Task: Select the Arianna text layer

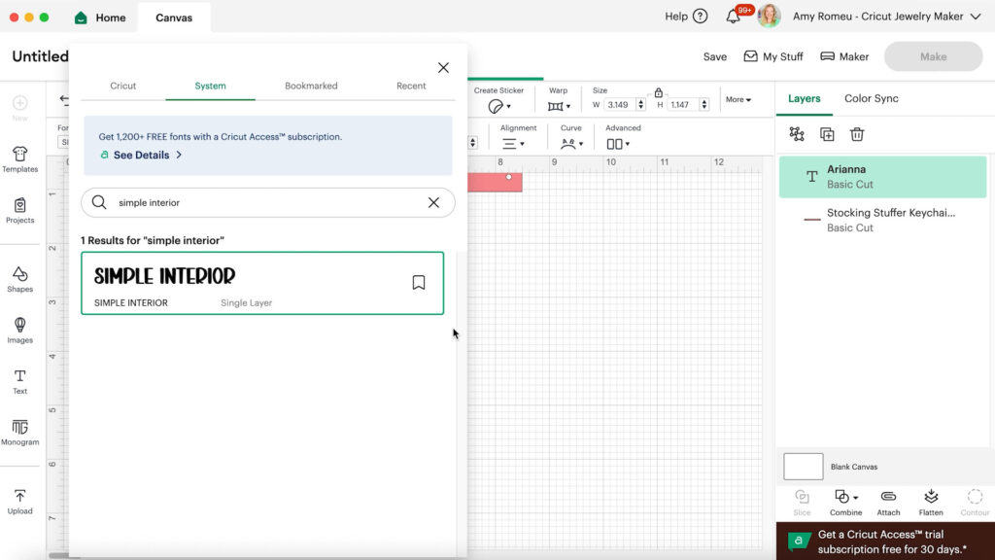Action: (882, 177)
